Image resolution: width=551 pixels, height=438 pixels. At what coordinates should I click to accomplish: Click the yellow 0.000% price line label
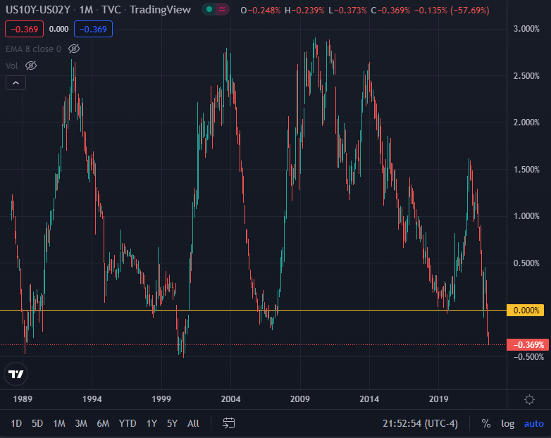click(526, 311)
